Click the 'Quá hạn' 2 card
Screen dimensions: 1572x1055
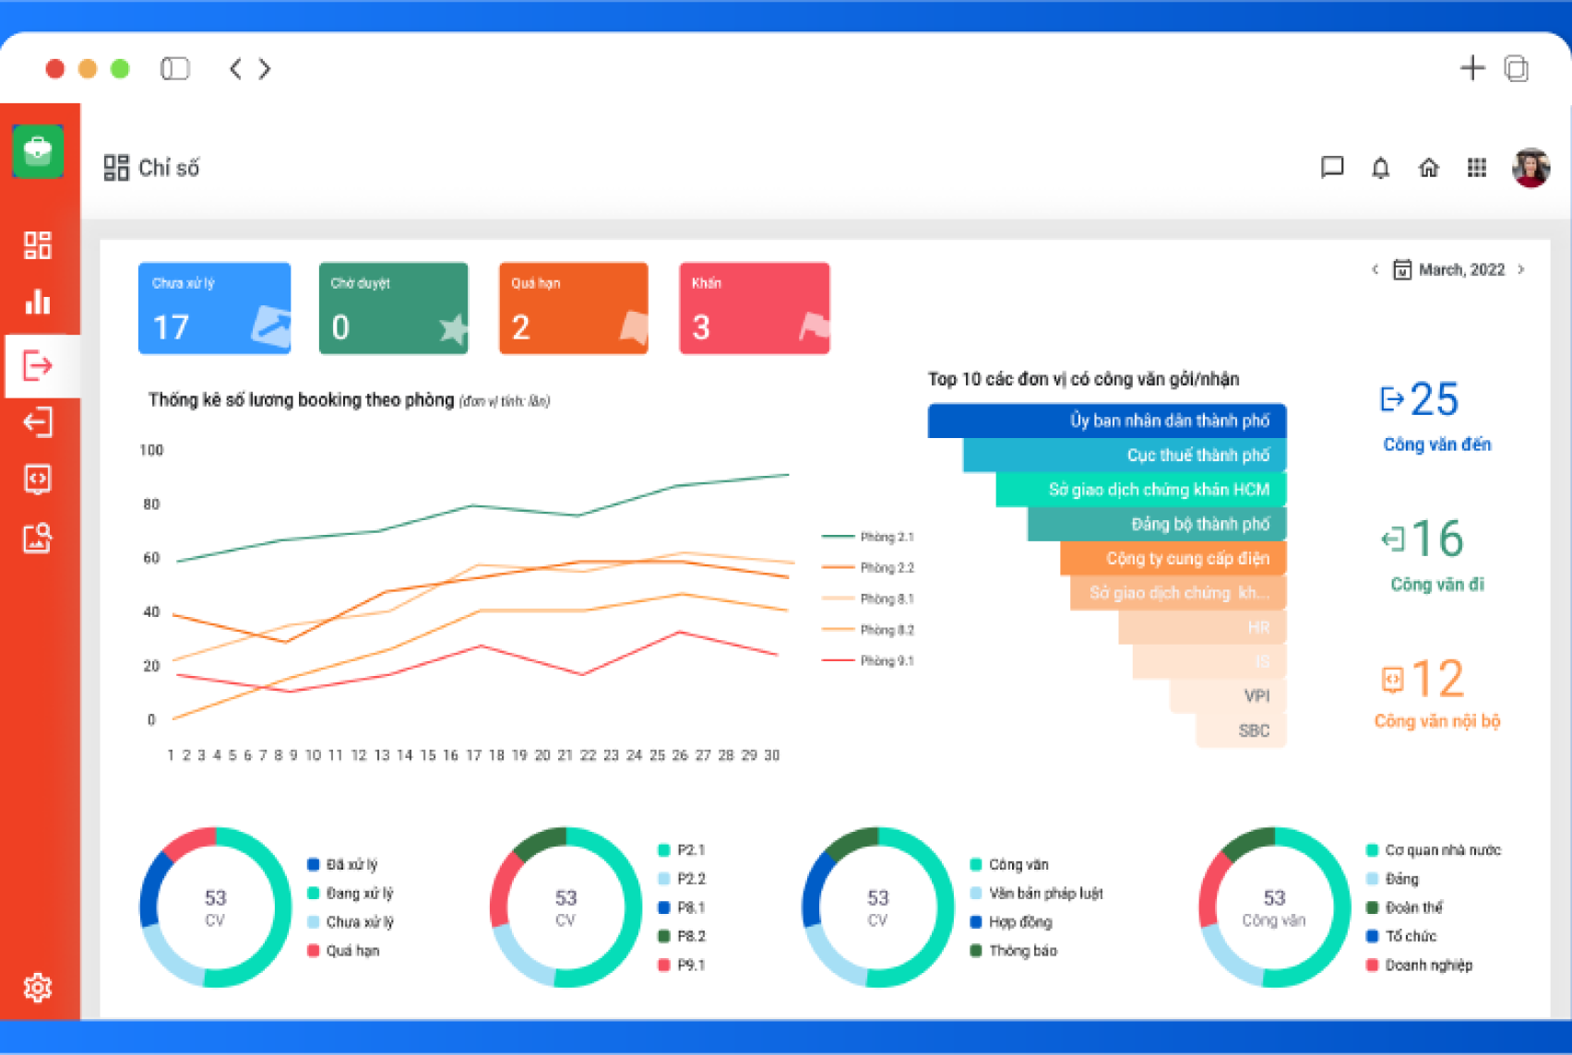pyautogui.click(x=573, y=308)
